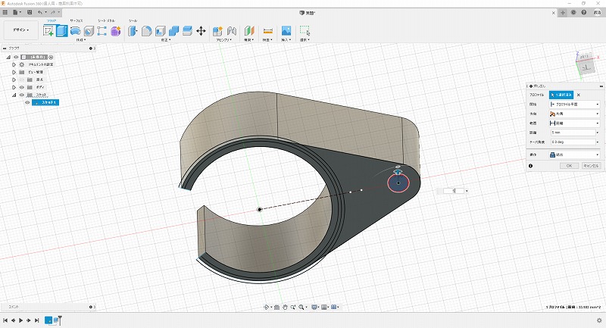The height and width of the screenshot is (328, 606).
Task: Click the Move/Copy arrows icon
Action: pyautogui.click(x=201, y=31)
